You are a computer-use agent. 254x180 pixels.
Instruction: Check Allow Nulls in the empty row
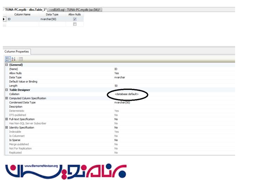click(x=75, y=24)
